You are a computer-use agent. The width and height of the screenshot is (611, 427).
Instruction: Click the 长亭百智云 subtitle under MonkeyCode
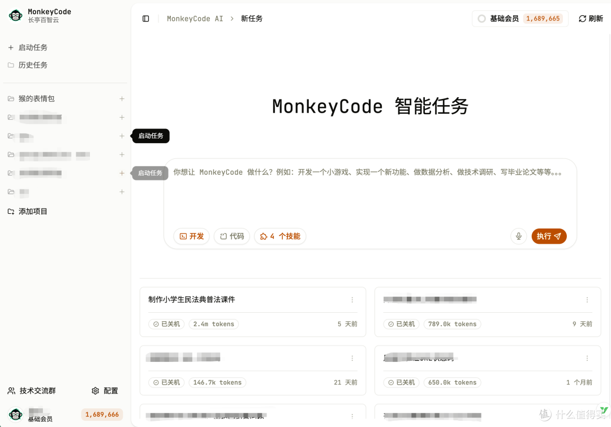[43, 20]
